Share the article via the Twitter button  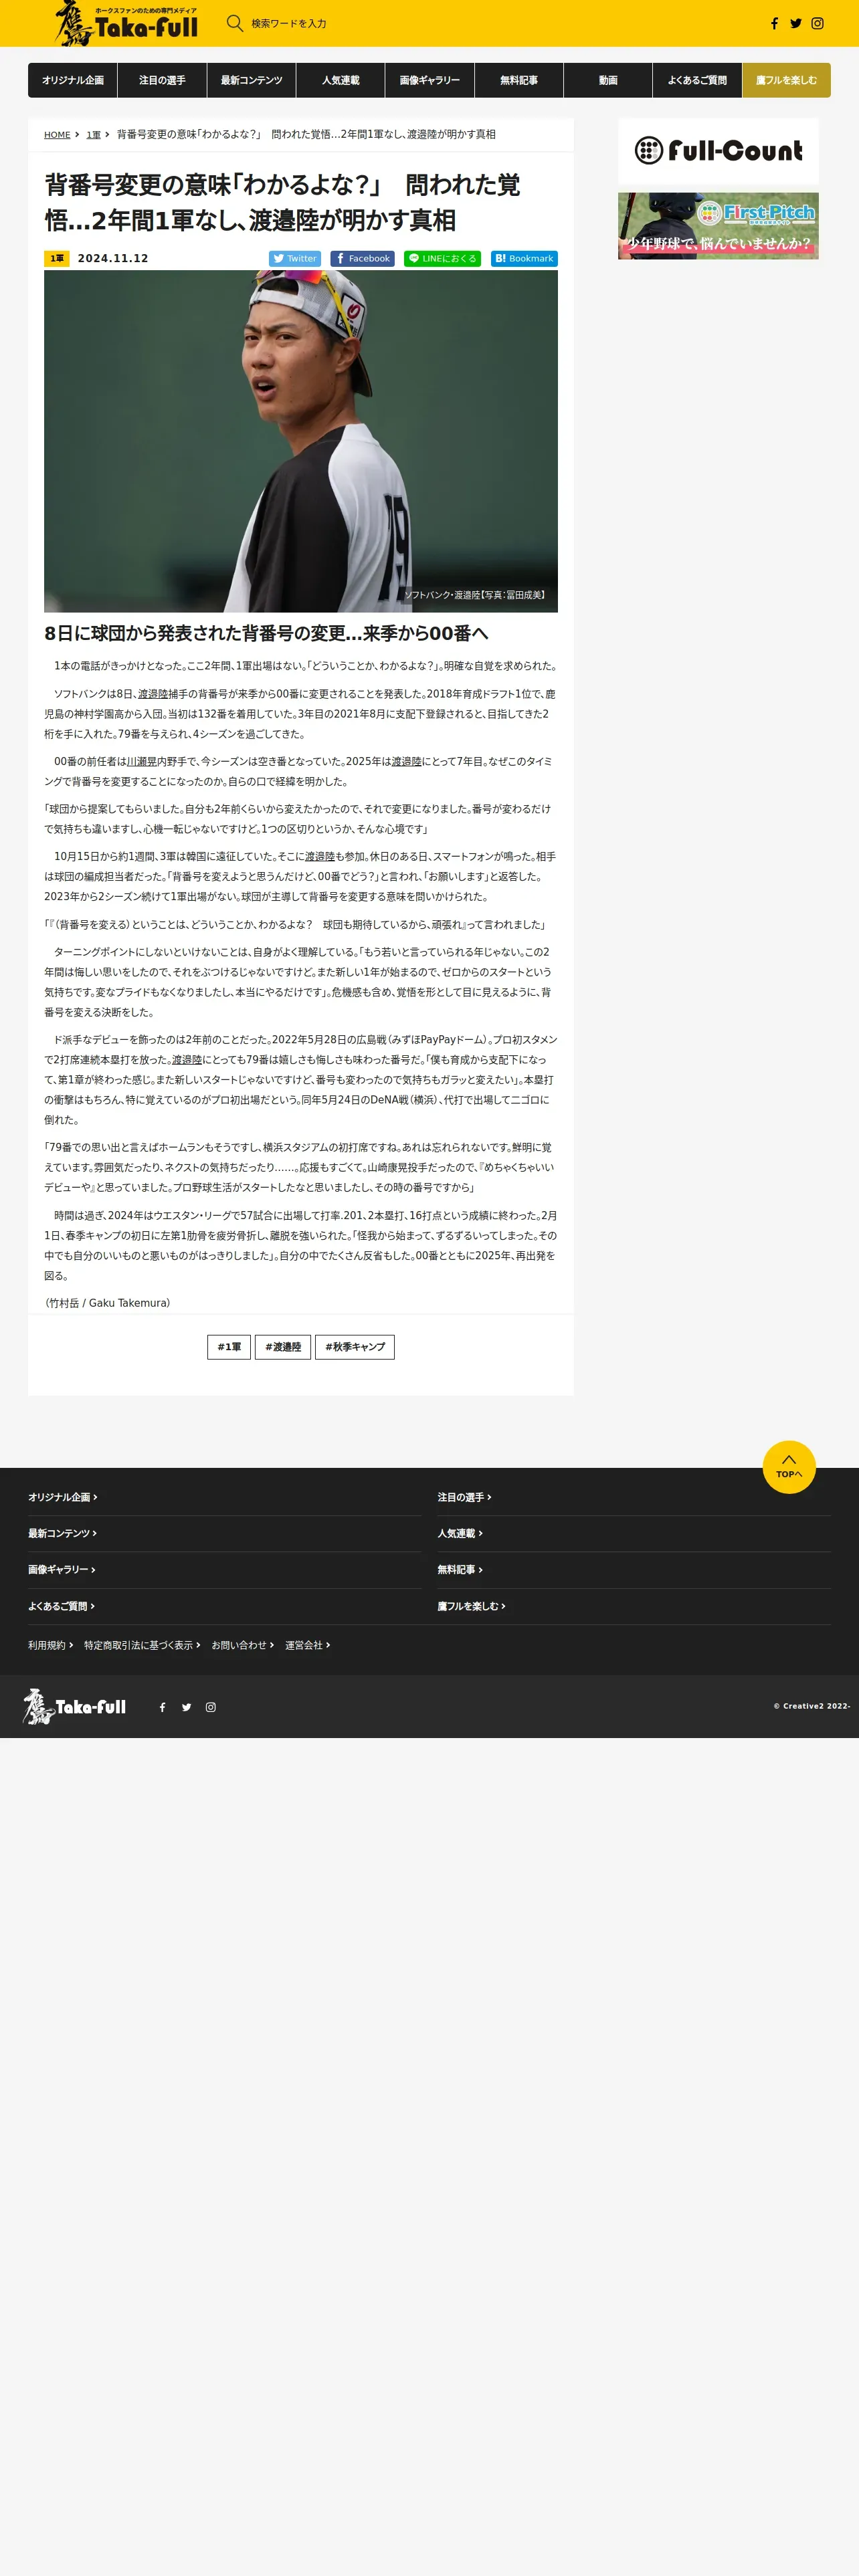(295, 258)
